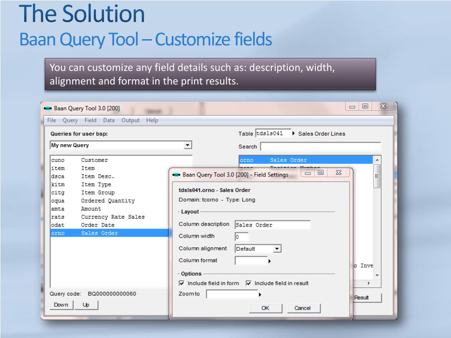Image resolution: width=451 pixels, height=338 pixels.
Task: Select the oqua Ordered Quantity row
Action: (109, 201)
